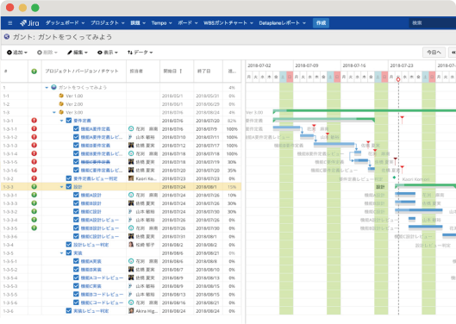
Task: Toggle the checkbox in row 1-3-2
Action: tap(69, 178)
